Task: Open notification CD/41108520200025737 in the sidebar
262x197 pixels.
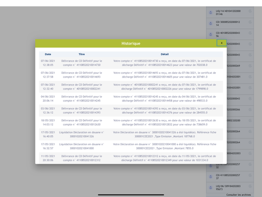Action: [228, 177]
